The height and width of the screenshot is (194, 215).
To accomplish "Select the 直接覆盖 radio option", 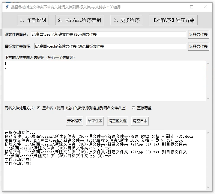I will (x=133, y=108).
